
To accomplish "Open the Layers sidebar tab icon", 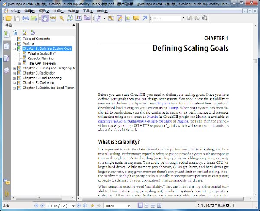I will pyautogui.click(x=6, y=70).
